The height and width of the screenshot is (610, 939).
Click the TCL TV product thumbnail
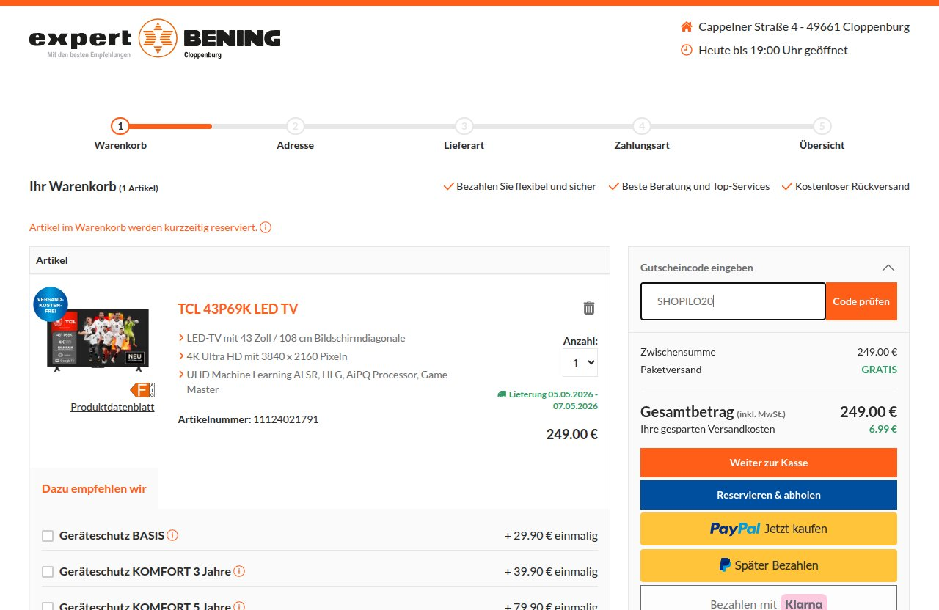point(98,339)
